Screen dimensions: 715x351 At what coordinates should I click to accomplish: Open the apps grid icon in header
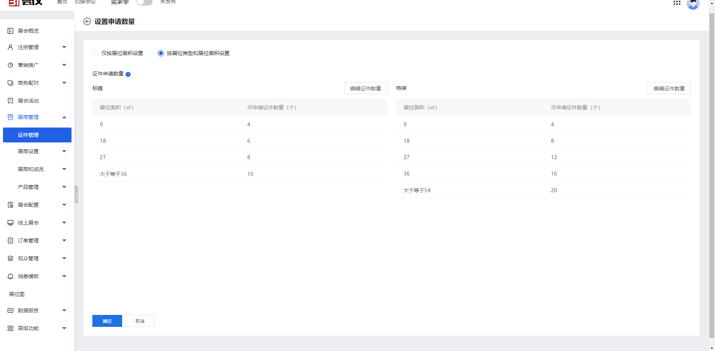(677, 3)
